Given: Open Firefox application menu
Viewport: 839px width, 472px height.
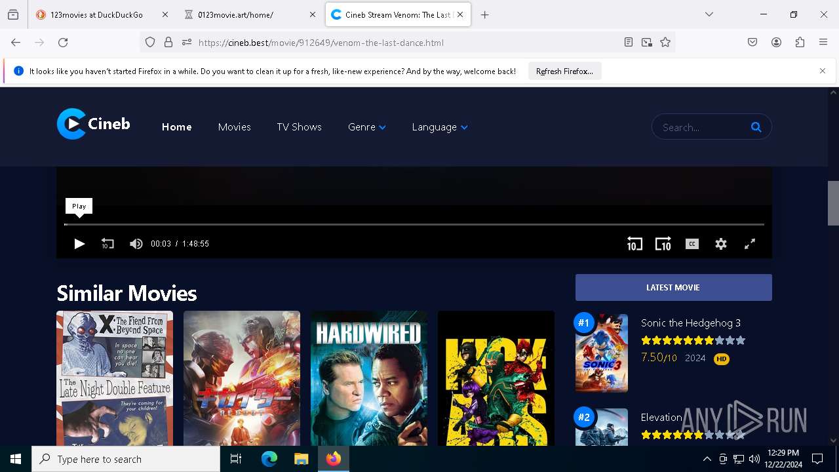Looking at the screenshot, I should click(823, 42).
